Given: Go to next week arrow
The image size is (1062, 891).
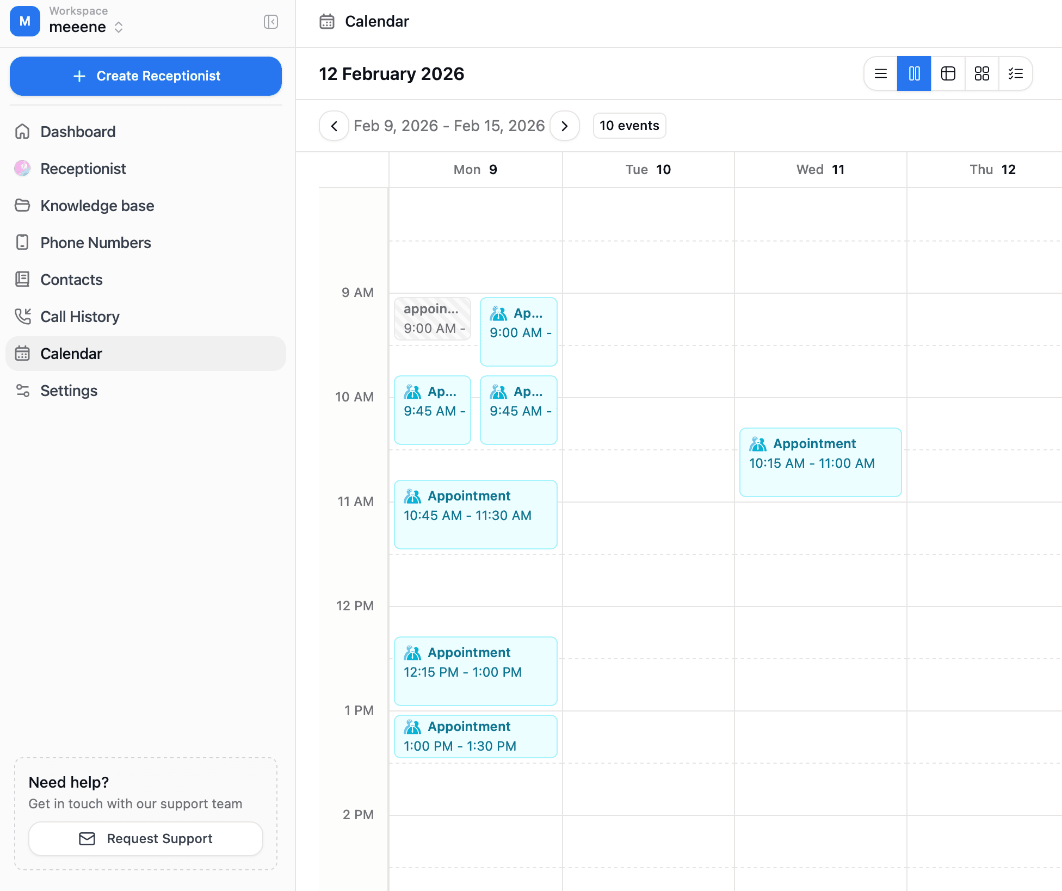Looking at the screenshot, I should pyautogui.click(x=564, y=126).
